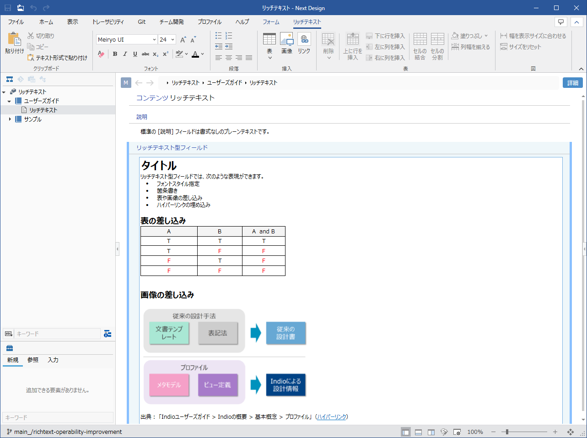Save the project using the floppy icon
The image size is (587, 438).
coord(8,8)
